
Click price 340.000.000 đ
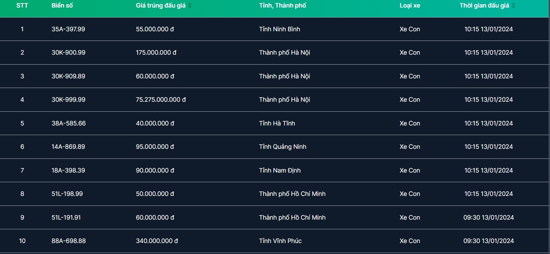coord(157,241)
